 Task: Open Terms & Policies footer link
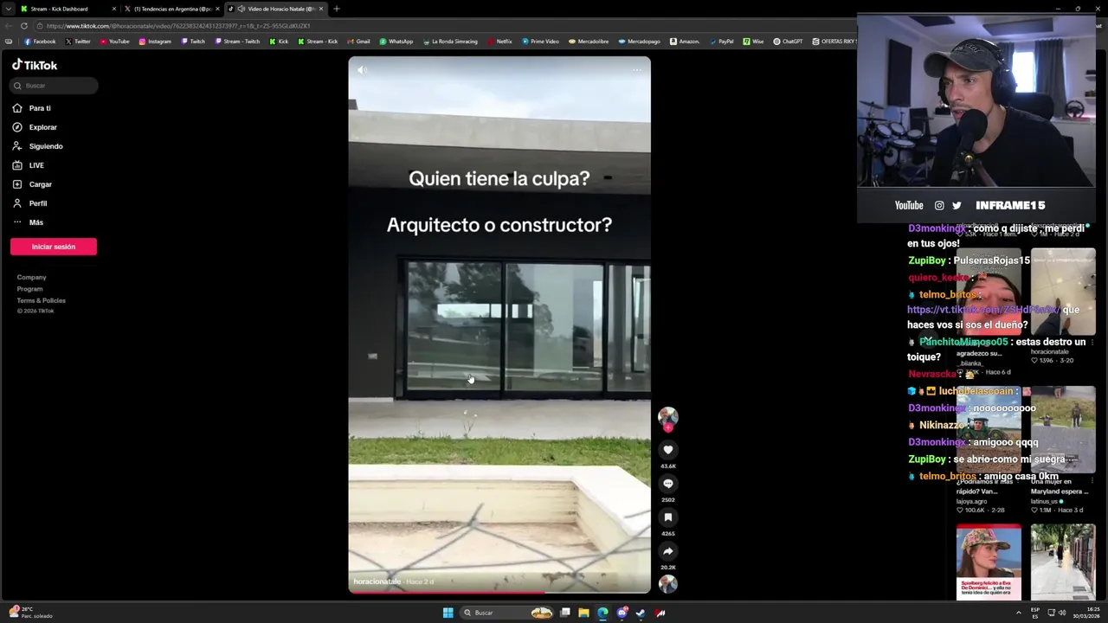[x=41, y=300]
